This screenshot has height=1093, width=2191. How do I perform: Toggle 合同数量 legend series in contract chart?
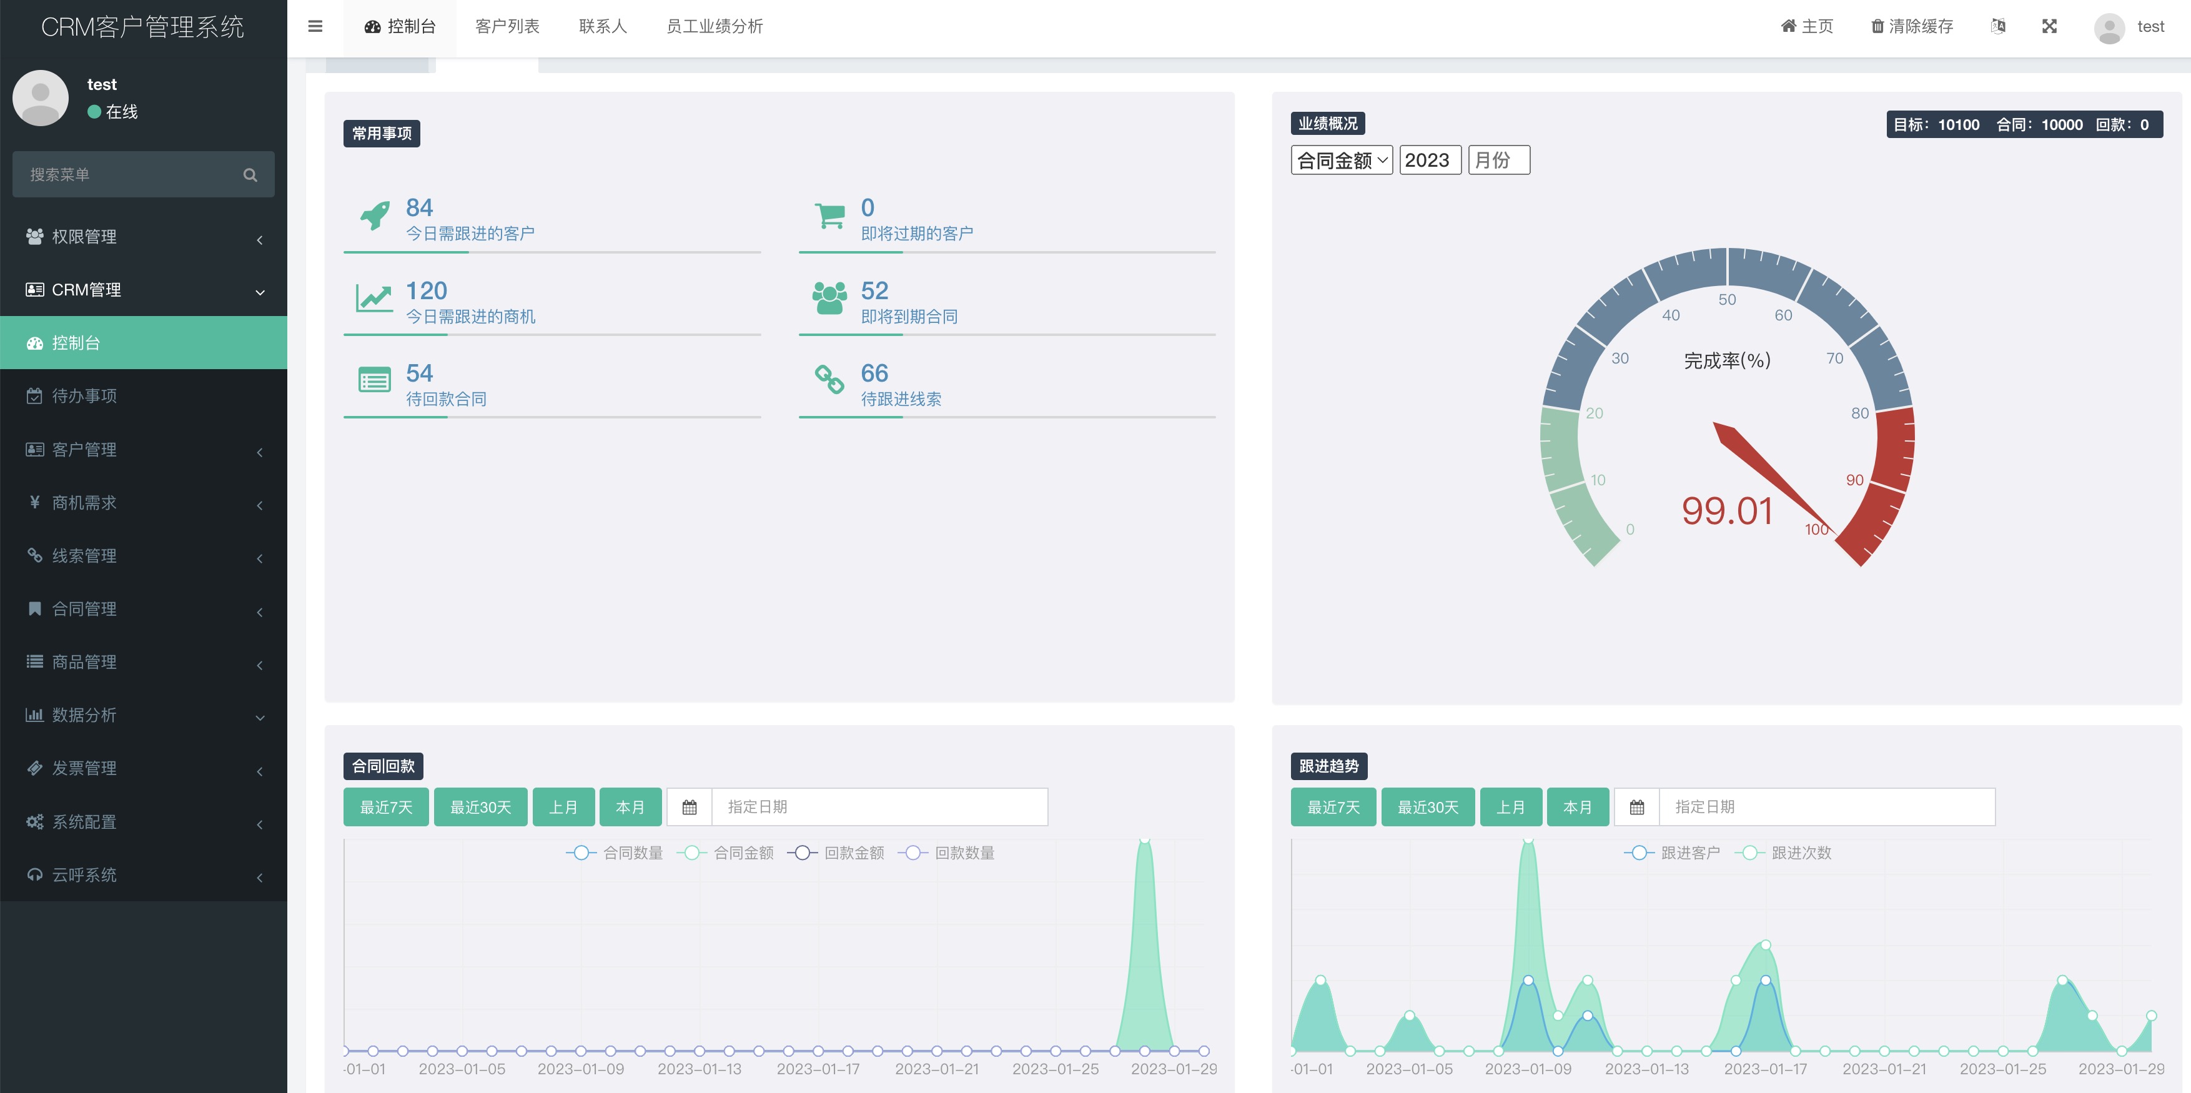point(614,853)
